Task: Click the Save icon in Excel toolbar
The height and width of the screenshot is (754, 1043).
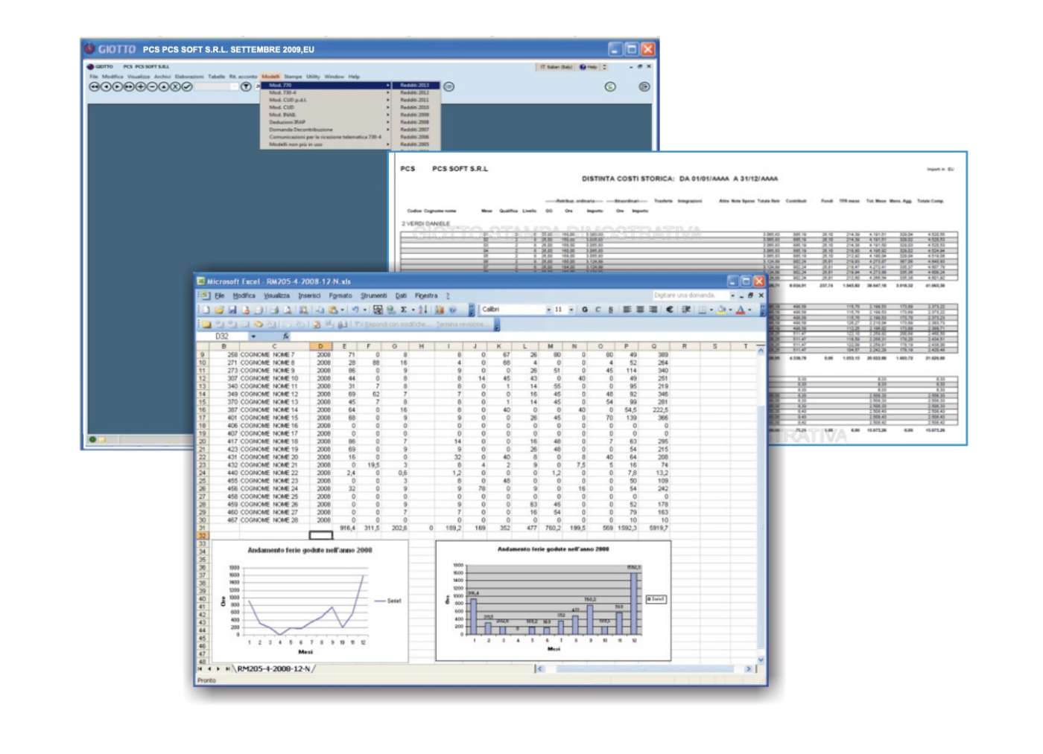Action: click(x=232, y=310)
